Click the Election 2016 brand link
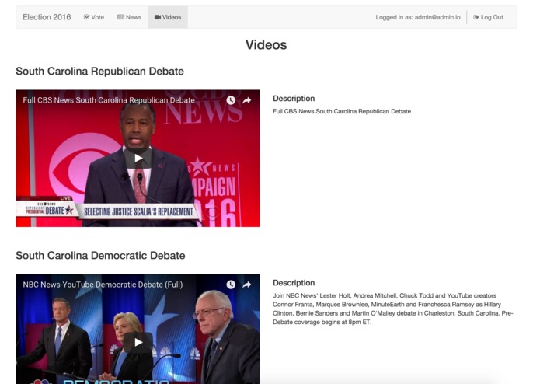 coord(47,17)
